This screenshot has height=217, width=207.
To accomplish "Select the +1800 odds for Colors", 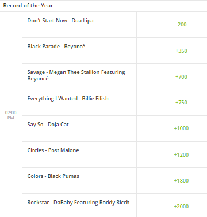I will click(x=181, y=180).
